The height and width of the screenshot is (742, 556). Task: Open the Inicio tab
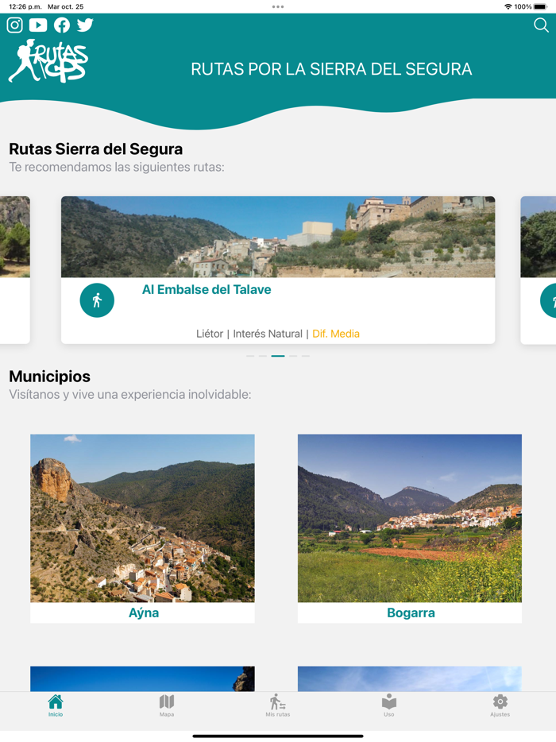[x=56, y=705]
